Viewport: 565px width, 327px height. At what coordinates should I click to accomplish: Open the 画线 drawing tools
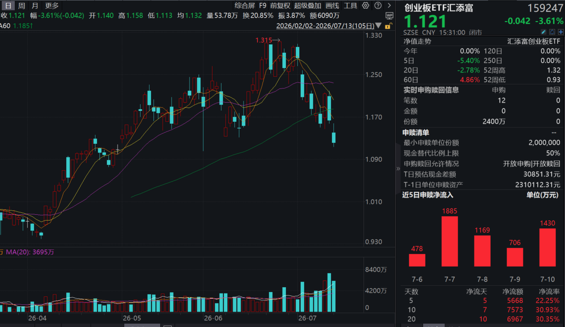[332, 5]
